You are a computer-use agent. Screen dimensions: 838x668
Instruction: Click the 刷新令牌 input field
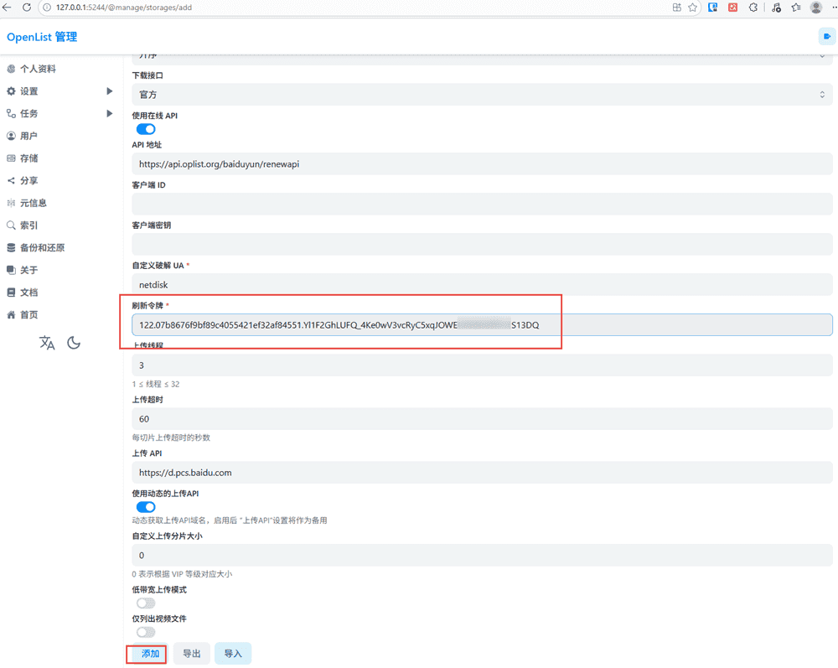pyautogui.click(x=481, y=325)
